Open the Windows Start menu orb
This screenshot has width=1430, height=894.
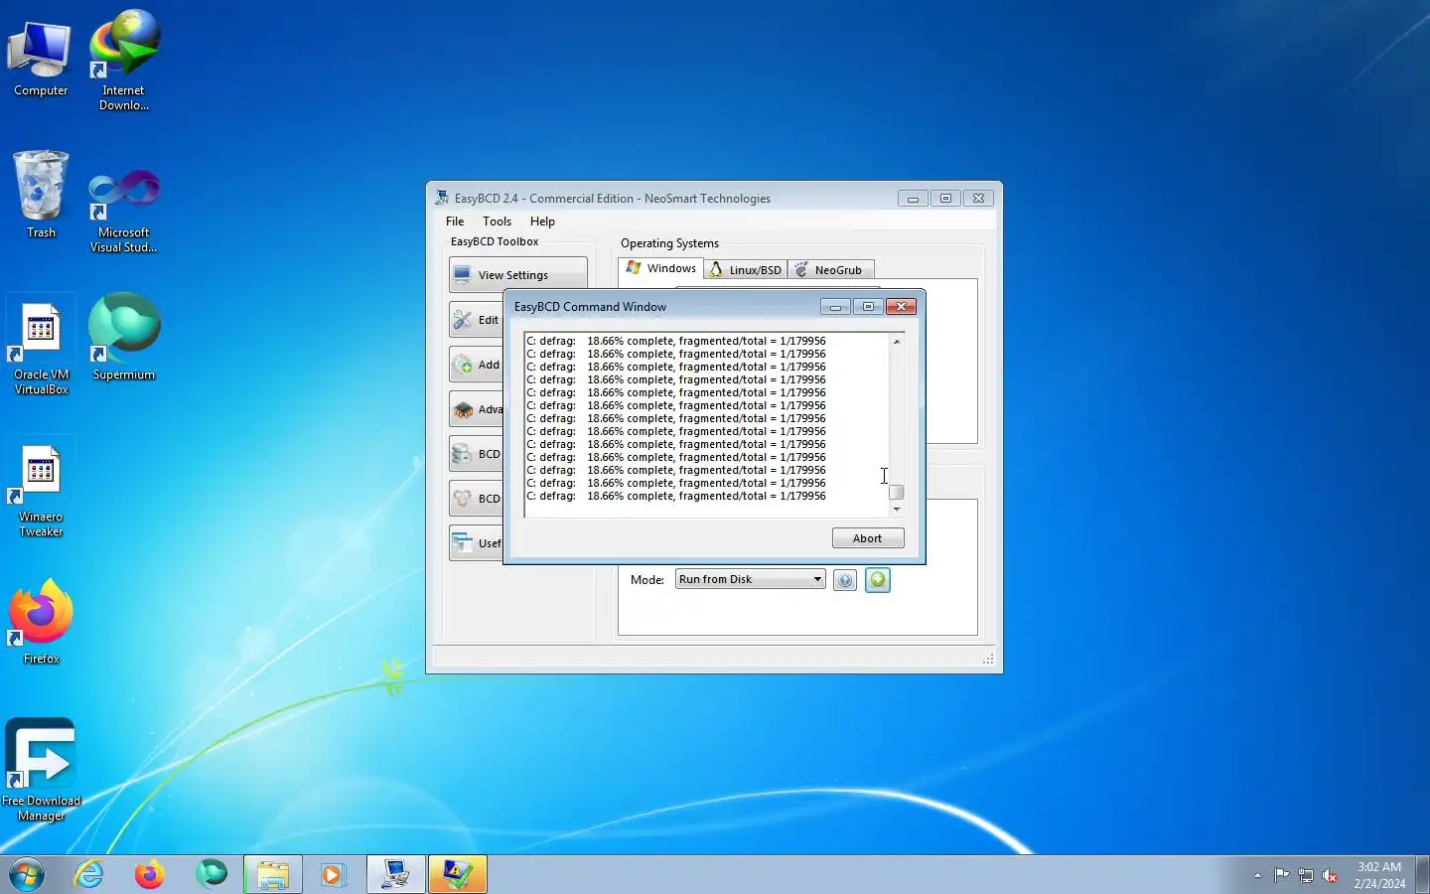tap(27, 874)
